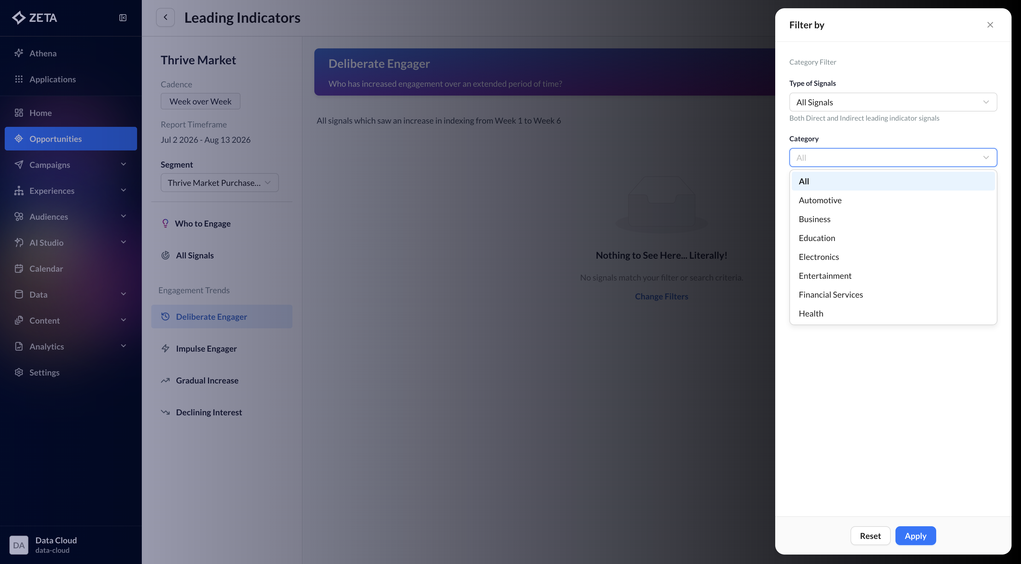Click the Opportunities target icon
1021x564 pixels.
[x=19, y=139]
